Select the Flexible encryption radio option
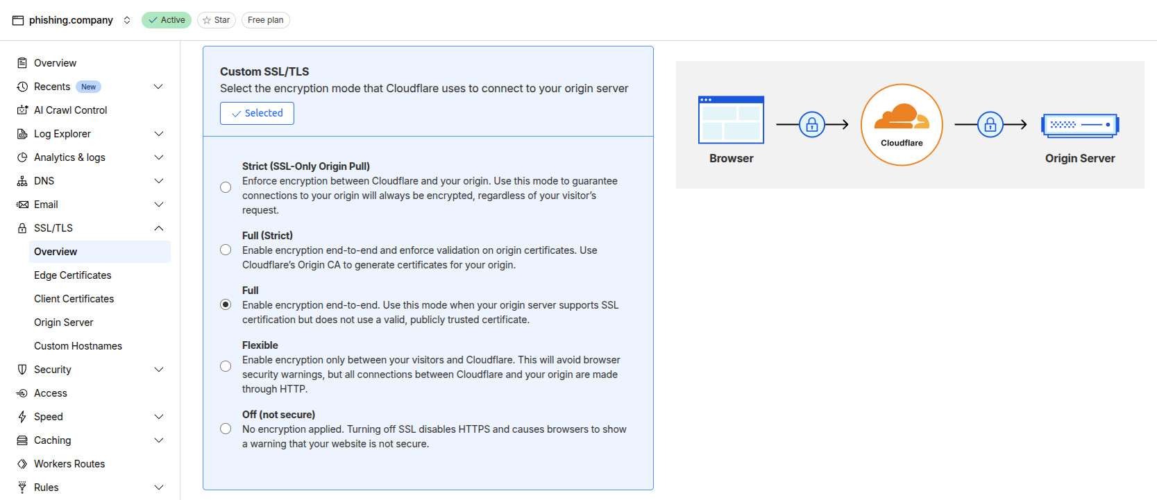Image resolution: width=1157 pixels, height=500 pixels. tap(226, 366)
